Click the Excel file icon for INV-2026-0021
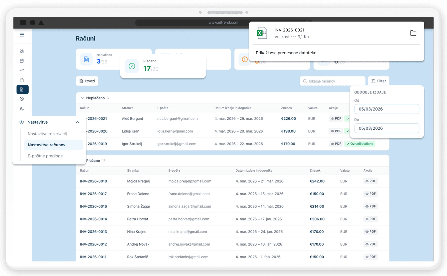This screenshot has width=447, height=276. point(261,33)
